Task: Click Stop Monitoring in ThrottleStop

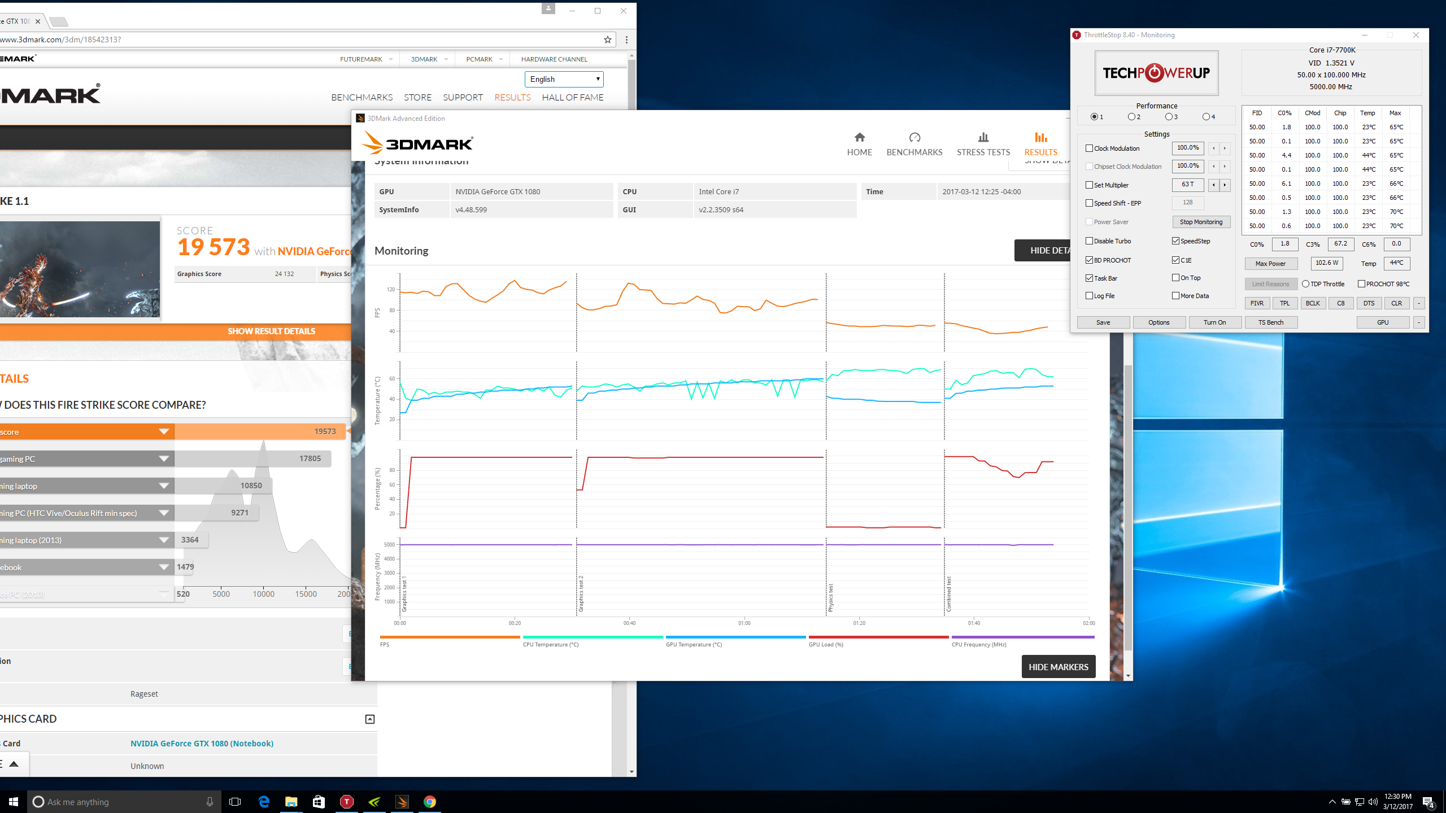Action: tap(1201, 222)
